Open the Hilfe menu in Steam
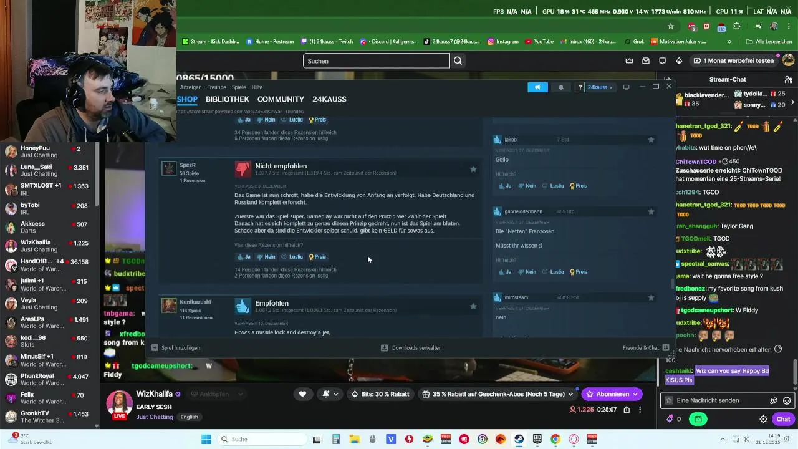The height and width of the screenshot is (449, 798). pos(257,87)
